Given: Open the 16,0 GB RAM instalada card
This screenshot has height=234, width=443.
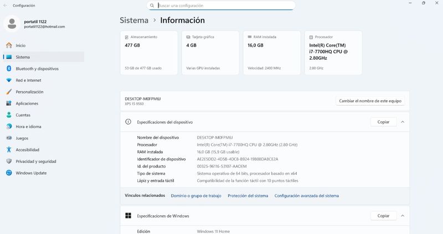Looking at the screenshot, I should click(272, 53).
